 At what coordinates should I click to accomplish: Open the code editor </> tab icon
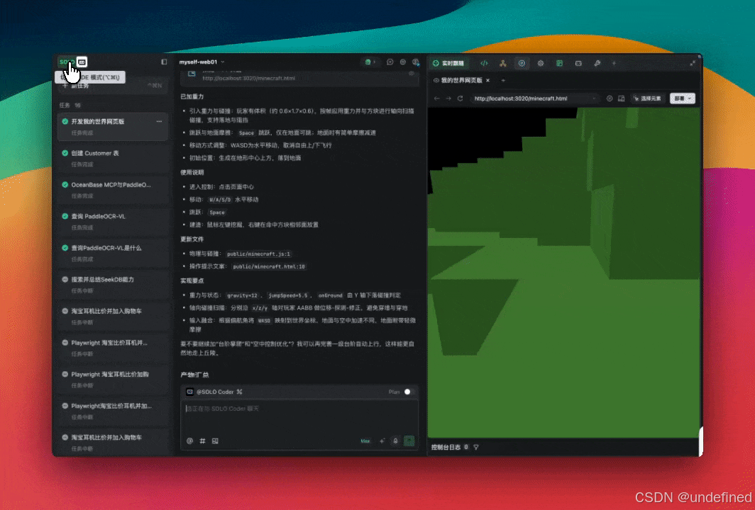484,63
